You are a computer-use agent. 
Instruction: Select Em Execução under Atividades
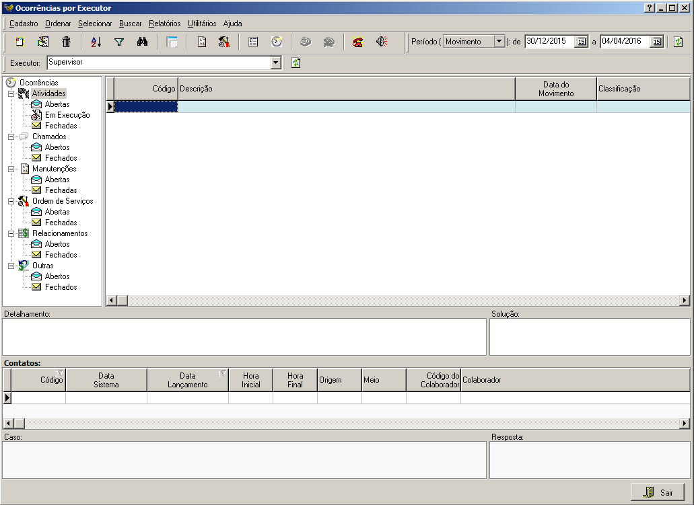pyautogui.click(x=67, y=115)
